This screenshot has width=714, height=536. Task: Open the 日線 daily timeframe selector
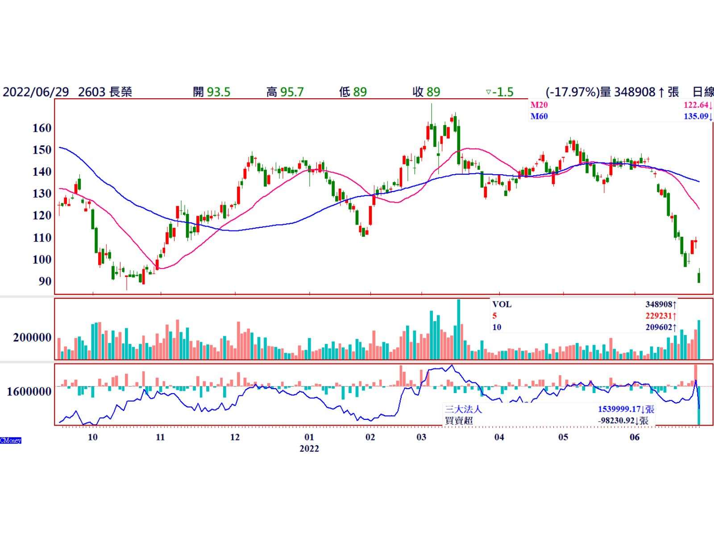[702, 92]
